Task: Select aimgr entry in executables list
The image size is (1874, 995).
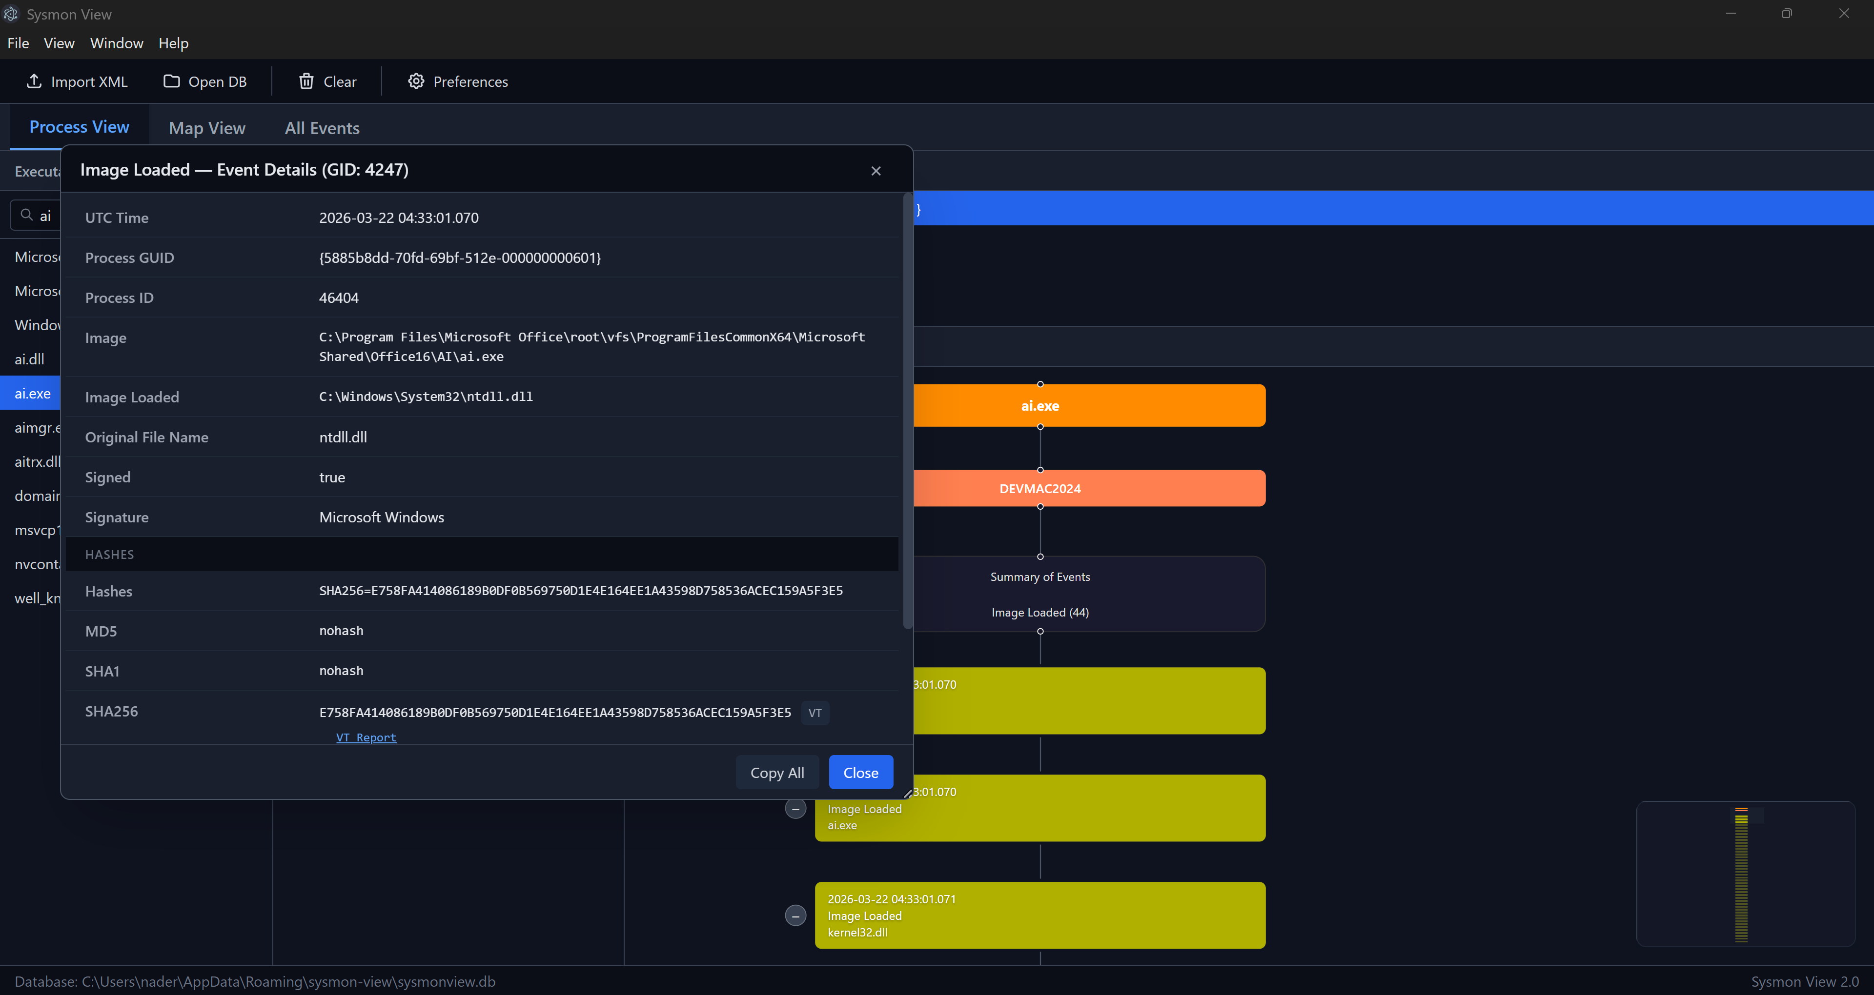Action: 30,427
